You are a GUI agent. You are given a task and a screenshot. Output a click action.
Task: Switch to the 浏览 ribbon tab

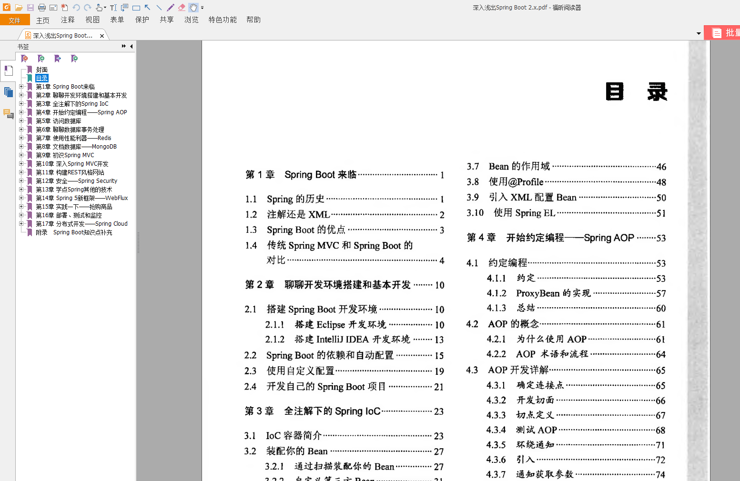point(192,20)
